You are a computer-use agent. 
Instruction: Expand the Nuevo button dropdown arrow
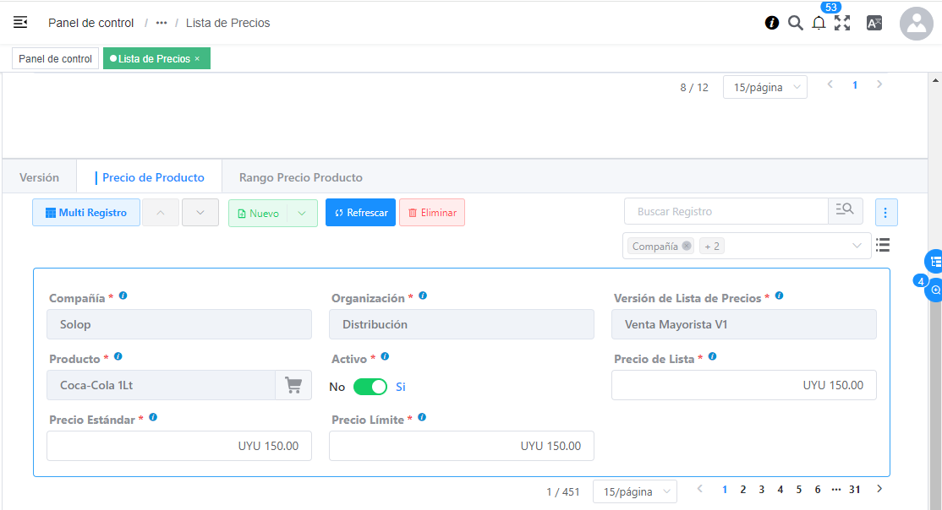(x=302, y=213)
